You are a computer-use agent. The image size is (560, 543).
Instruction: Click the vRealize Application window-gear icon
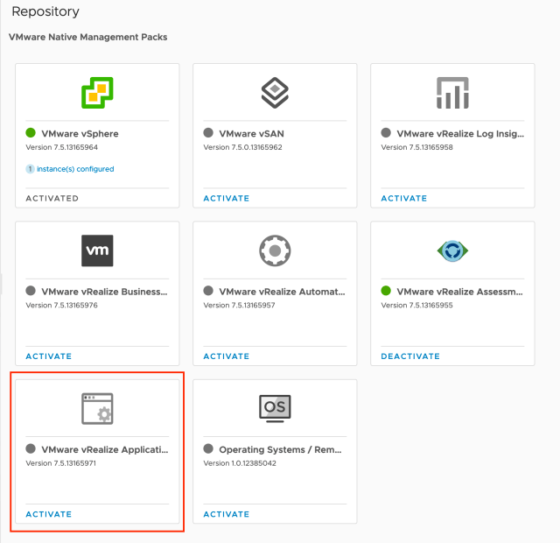tap(97, 408)
